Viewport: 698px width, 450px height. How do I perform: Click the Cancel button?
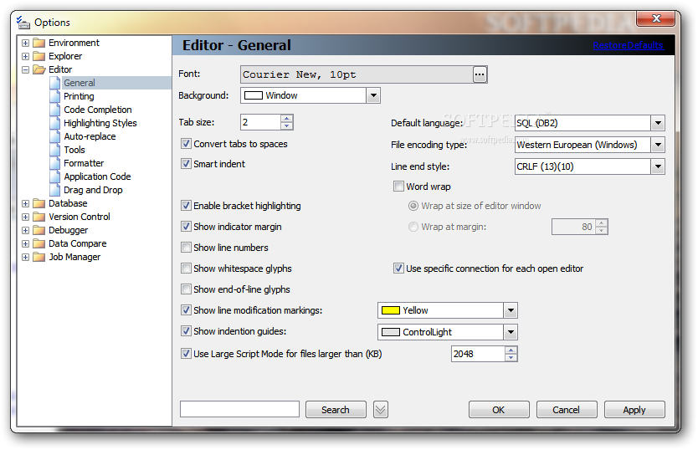click(567, 410)
